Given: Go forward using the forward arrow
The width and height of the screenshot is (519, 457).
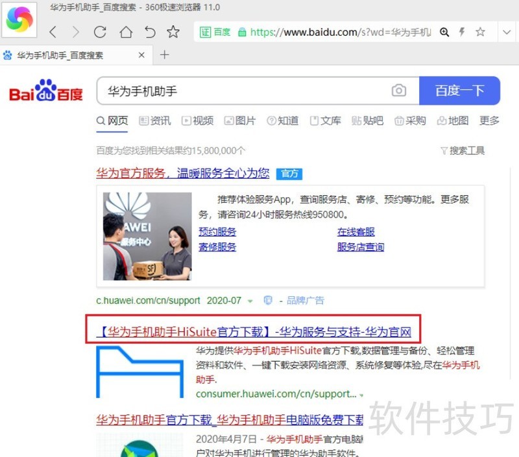Looking at the screenshot, I should click(76, 32).
